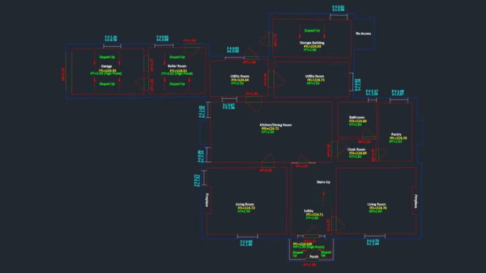
Task: Select the "FFL=224.71" text in Lobby
Action: pos(315,215)
